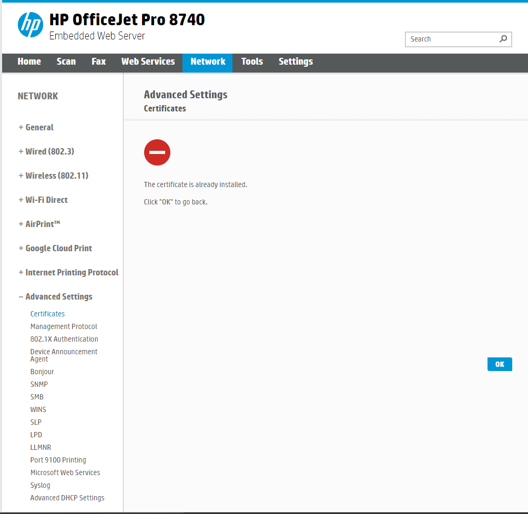Collapse the Advanced Settings section
Viewport: 528px width, 514px height.
[56, 296]
